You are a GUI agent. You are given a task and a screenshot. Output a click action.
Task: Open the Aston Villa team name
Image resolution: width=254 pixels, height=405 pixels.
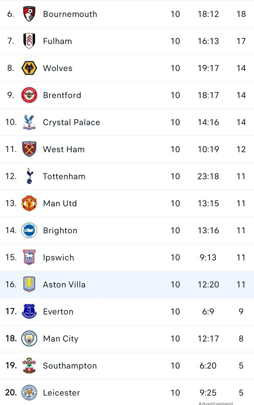click(64, 284)
